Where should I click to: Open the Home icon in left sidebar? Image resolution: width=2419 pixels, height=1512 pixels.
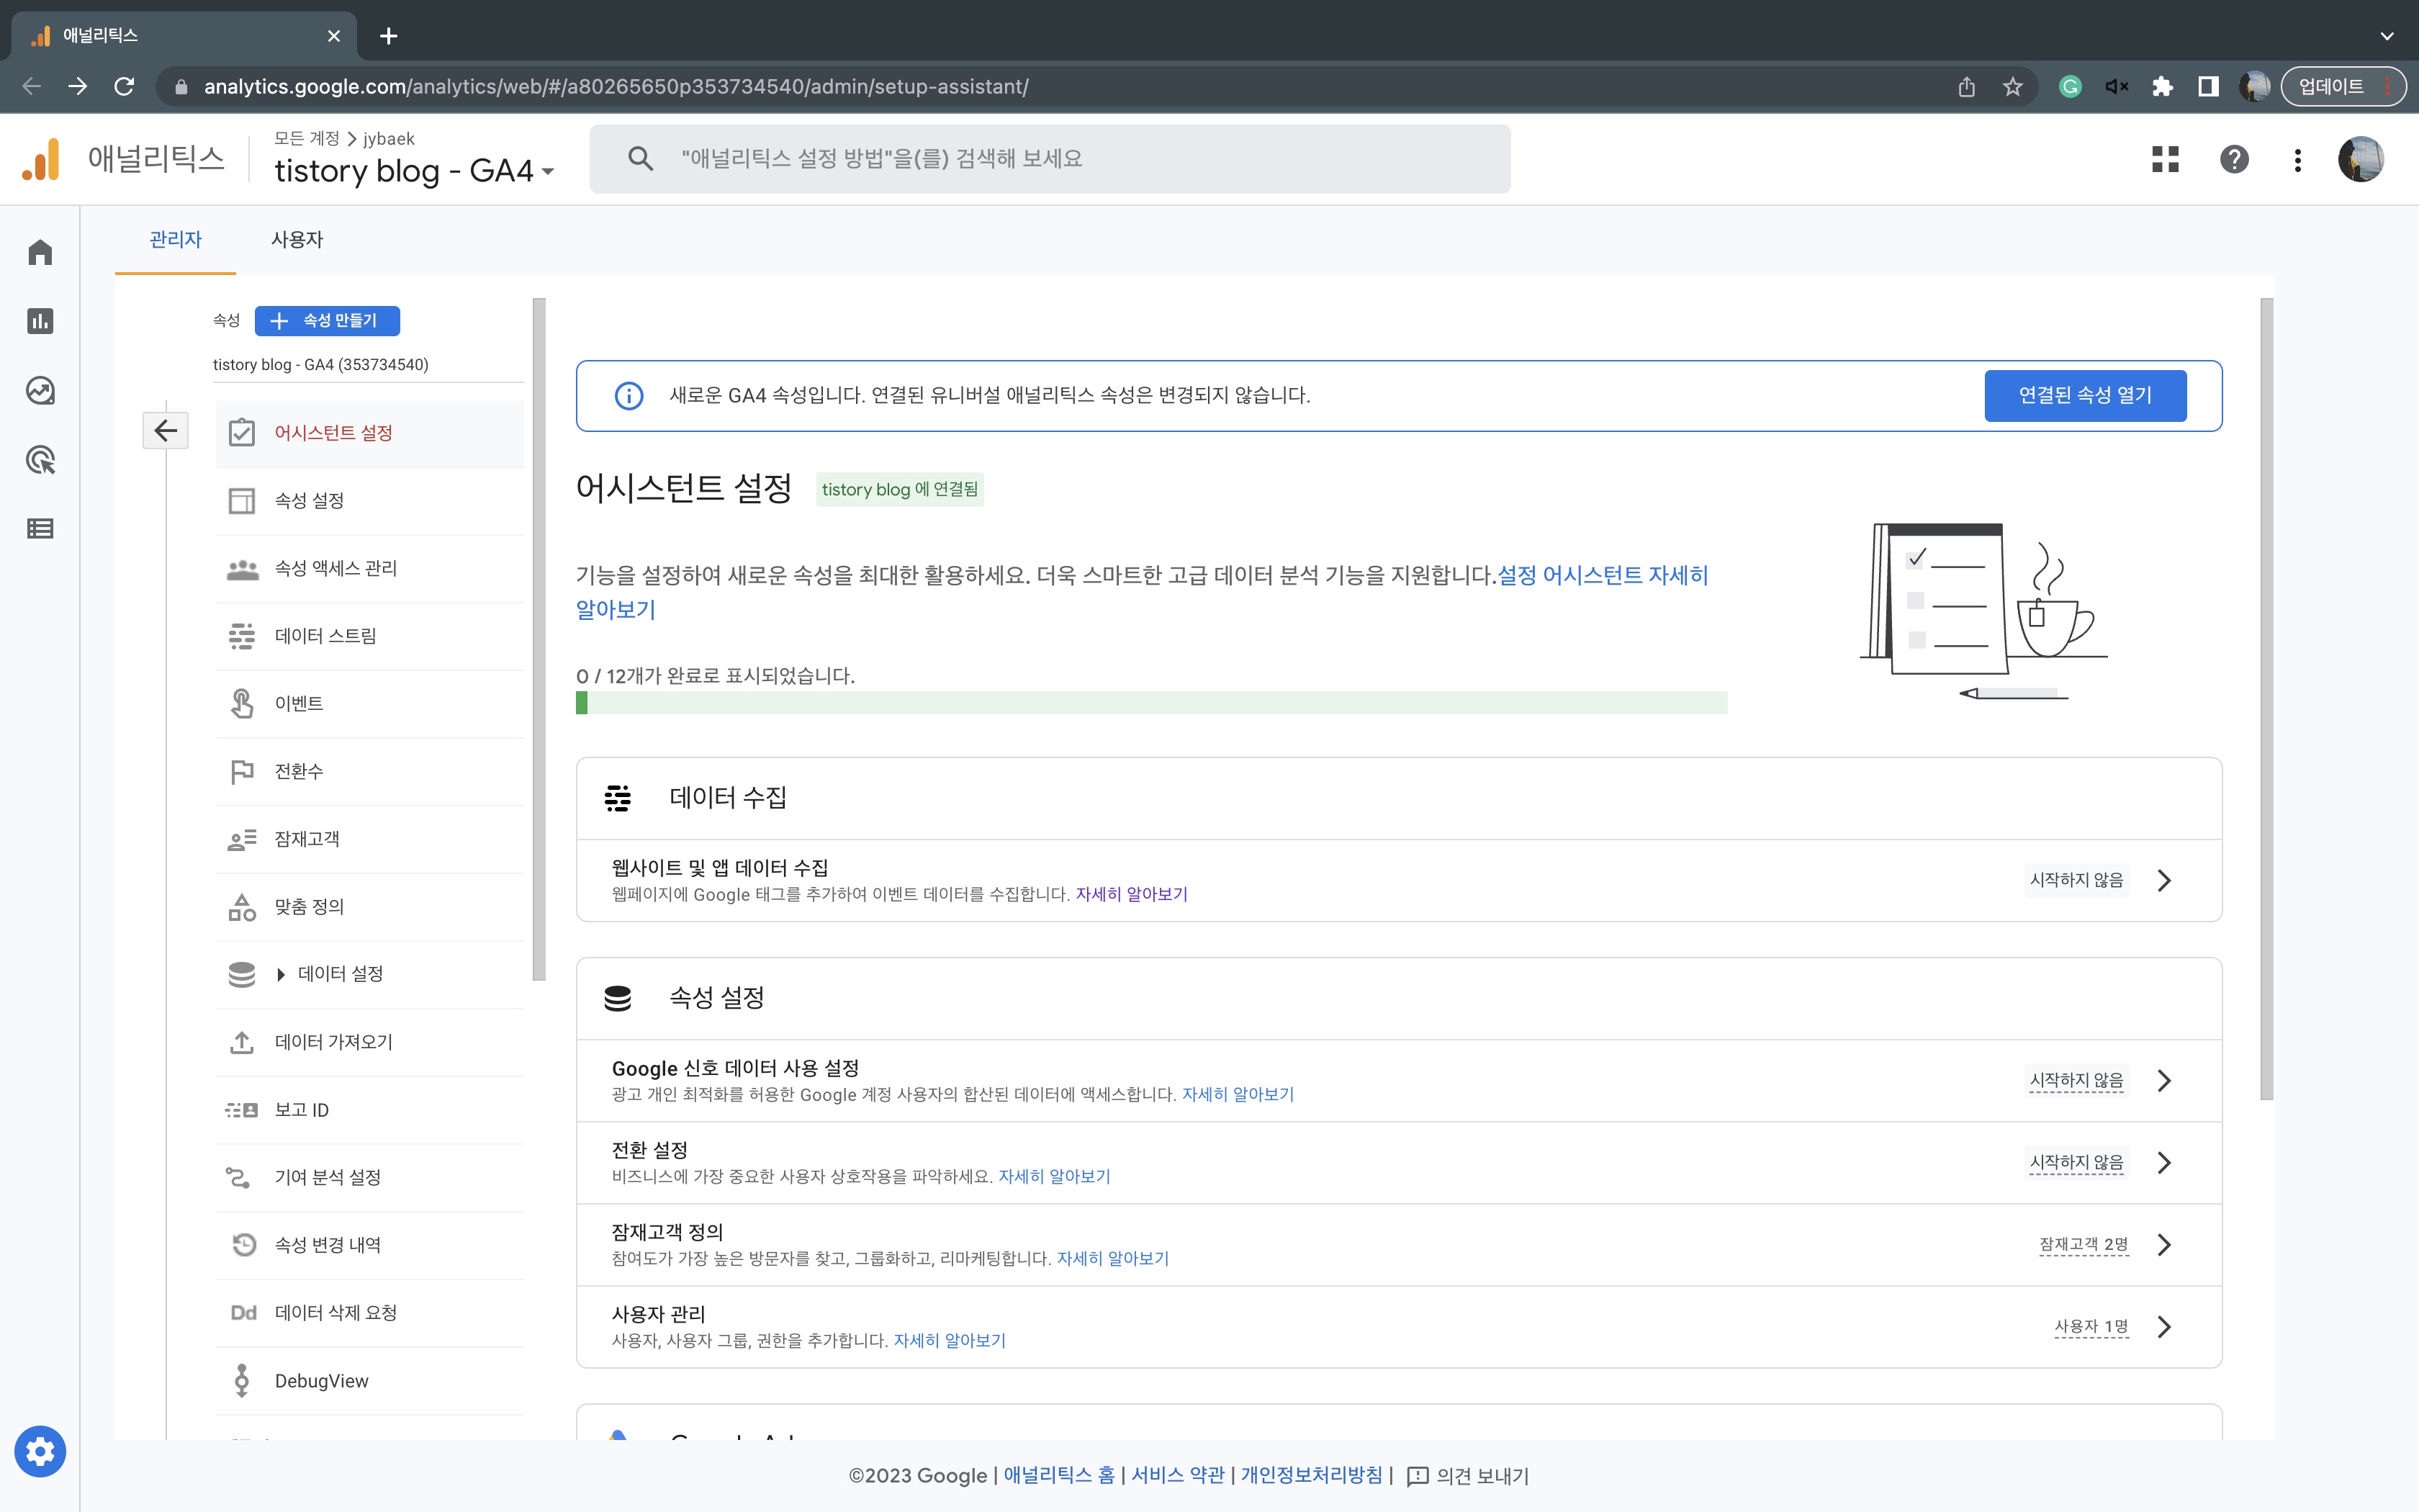tap(40, 252)
